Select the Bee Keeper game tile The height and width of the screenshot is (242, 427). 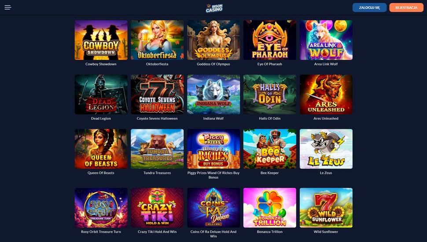click(269, 149)
